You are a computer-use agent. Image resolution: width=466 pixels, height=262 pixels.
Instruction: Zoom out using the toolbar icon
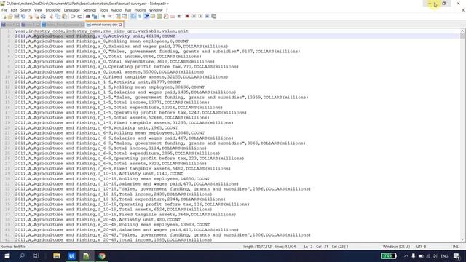coord(110,16)
